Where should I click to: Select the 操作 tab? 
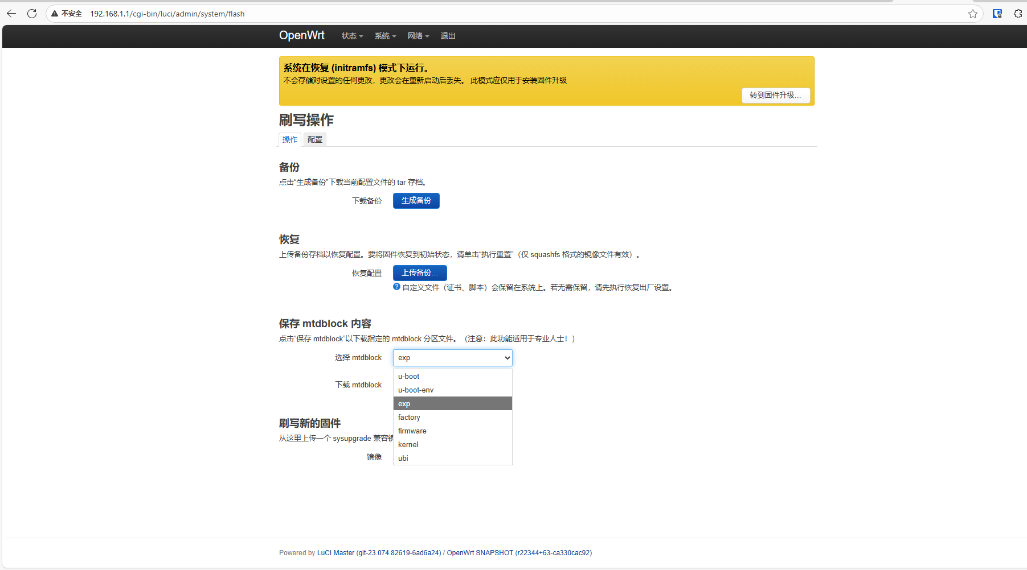[289, 139]
